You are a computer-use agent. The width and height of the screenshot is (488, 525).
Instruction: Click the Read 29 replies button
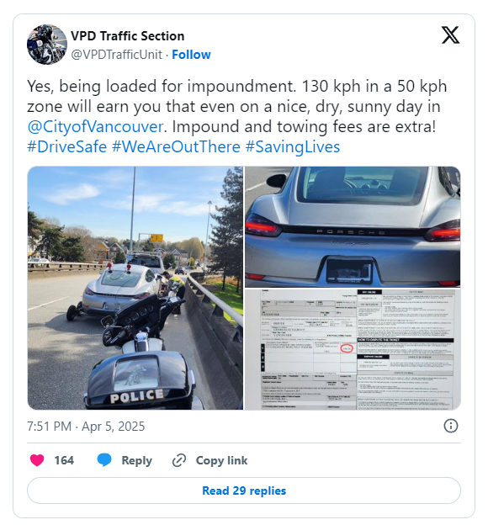tap(244, 491)
